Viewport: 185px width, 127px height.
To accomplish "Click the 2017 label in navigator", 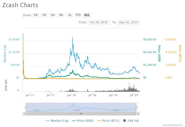I will coord(37,110).
